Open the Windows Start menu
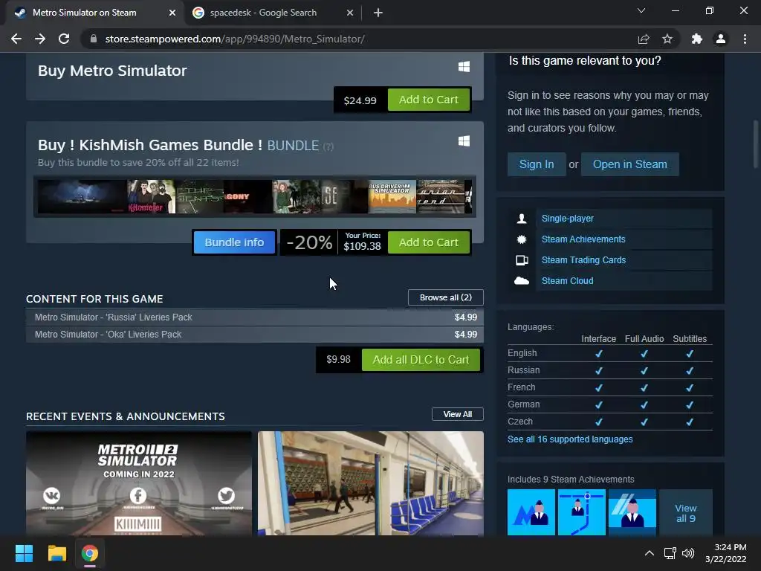761x571 pixels. pyautogui.click(x=24, y=553)
